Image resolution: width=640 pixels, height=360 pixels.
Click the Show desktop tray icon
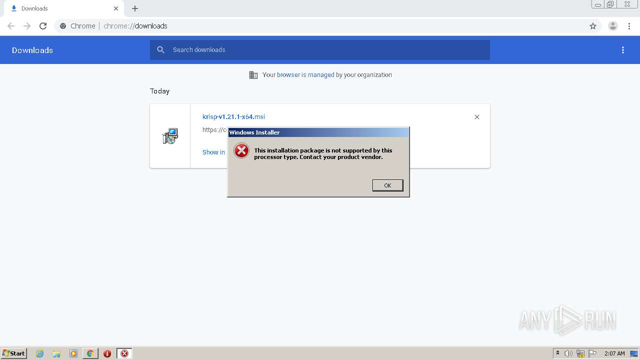634,353
